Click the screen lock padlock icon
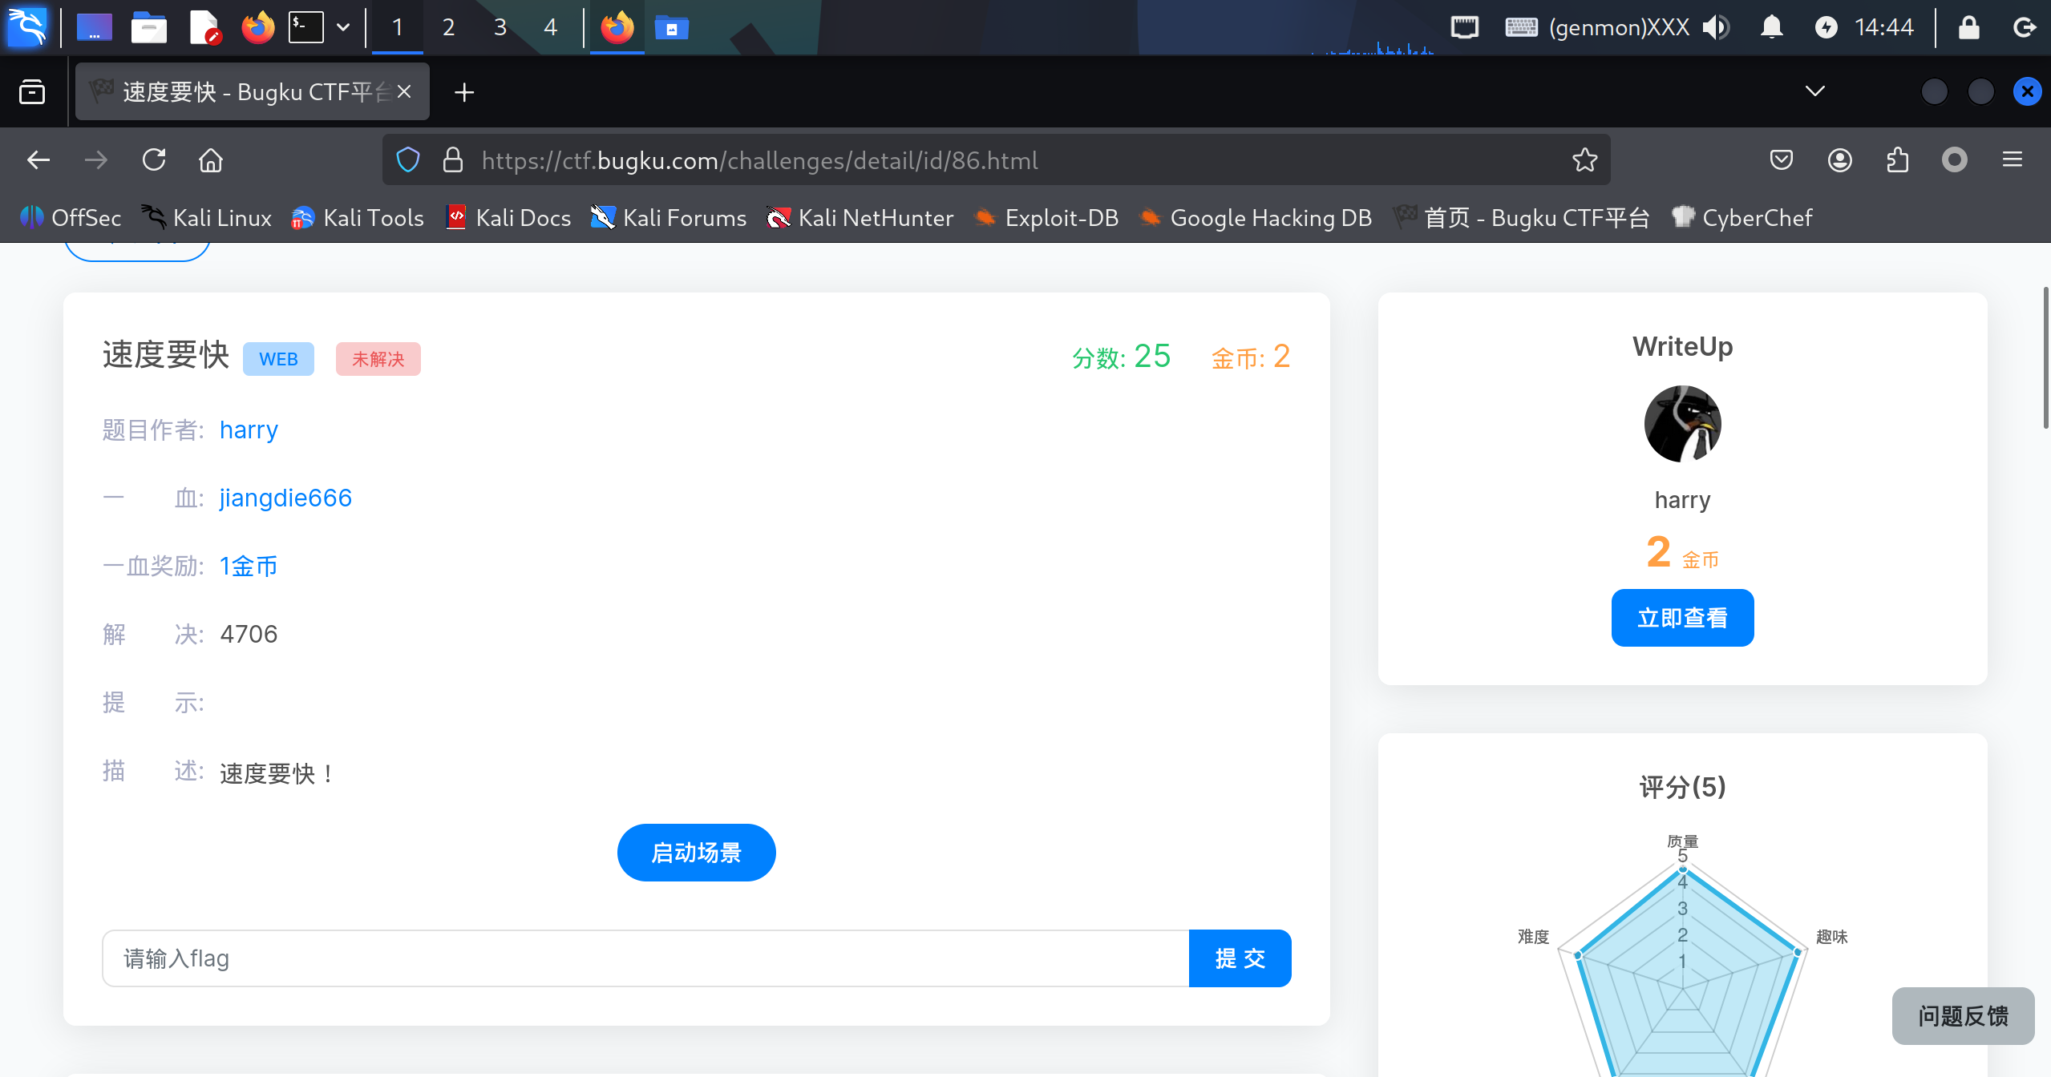 (x=1968, y=28)
